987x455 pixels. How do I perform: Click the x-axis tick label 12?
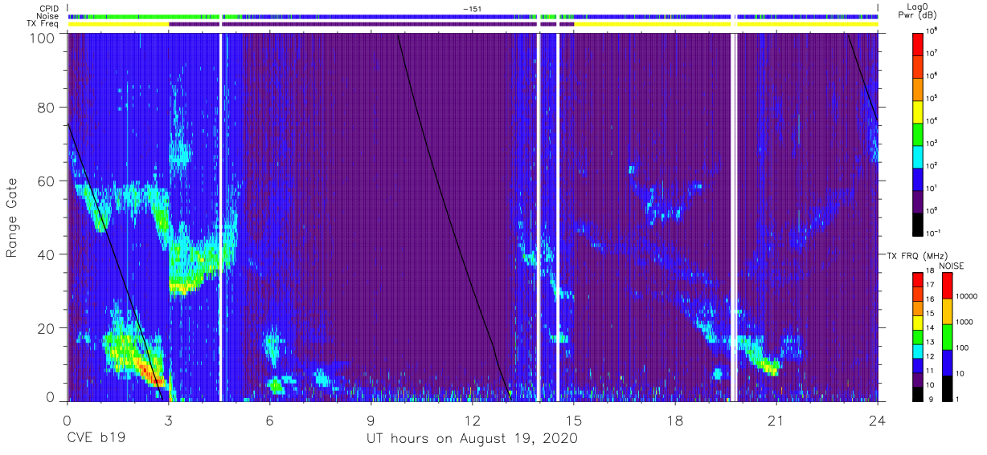(x=472, y=421)
